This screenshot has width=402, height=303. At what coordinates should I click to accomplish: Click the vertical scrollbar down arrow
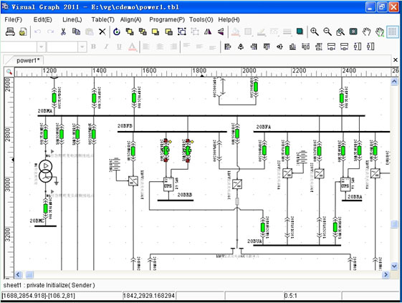point(394,266)
